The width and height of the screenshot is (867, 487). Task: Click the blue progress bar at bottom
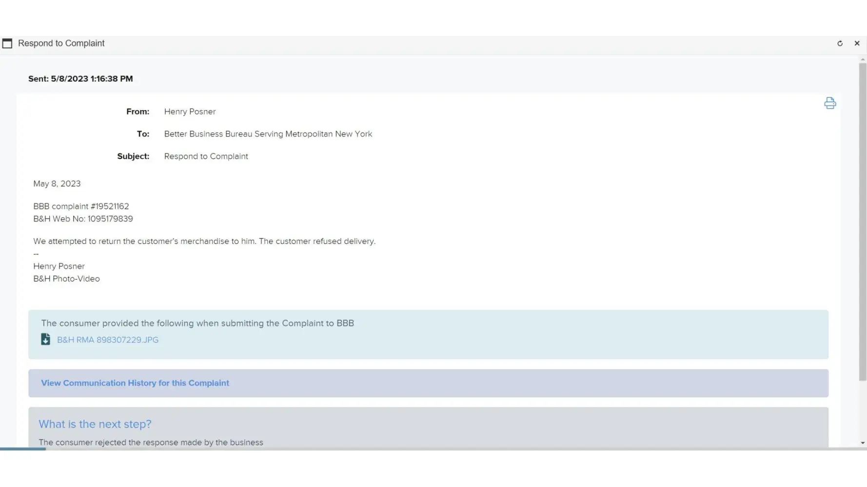[x=23, y=449]
